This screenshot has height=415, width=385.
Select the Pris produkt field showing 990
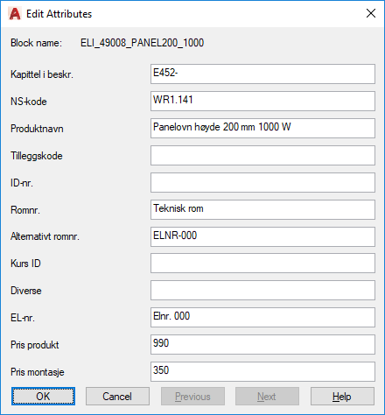(x=262, y=345)
